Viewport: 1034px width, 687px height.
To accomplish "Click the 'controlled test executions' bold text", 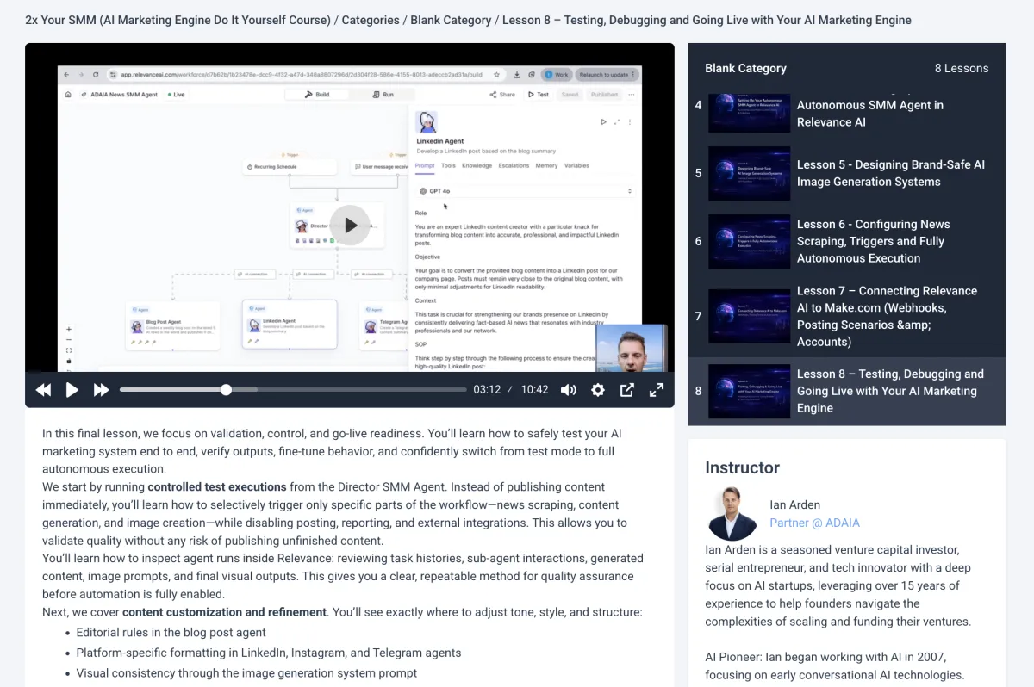I will click(217, 486).
